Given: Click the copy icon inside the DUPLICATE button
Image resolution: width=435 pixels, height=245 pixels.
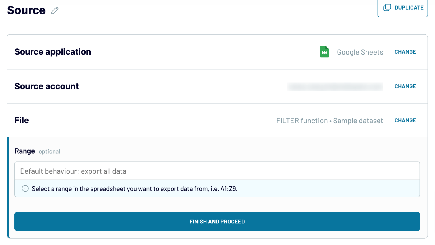Looking at the screenshot, I should [x=387, y=8].
